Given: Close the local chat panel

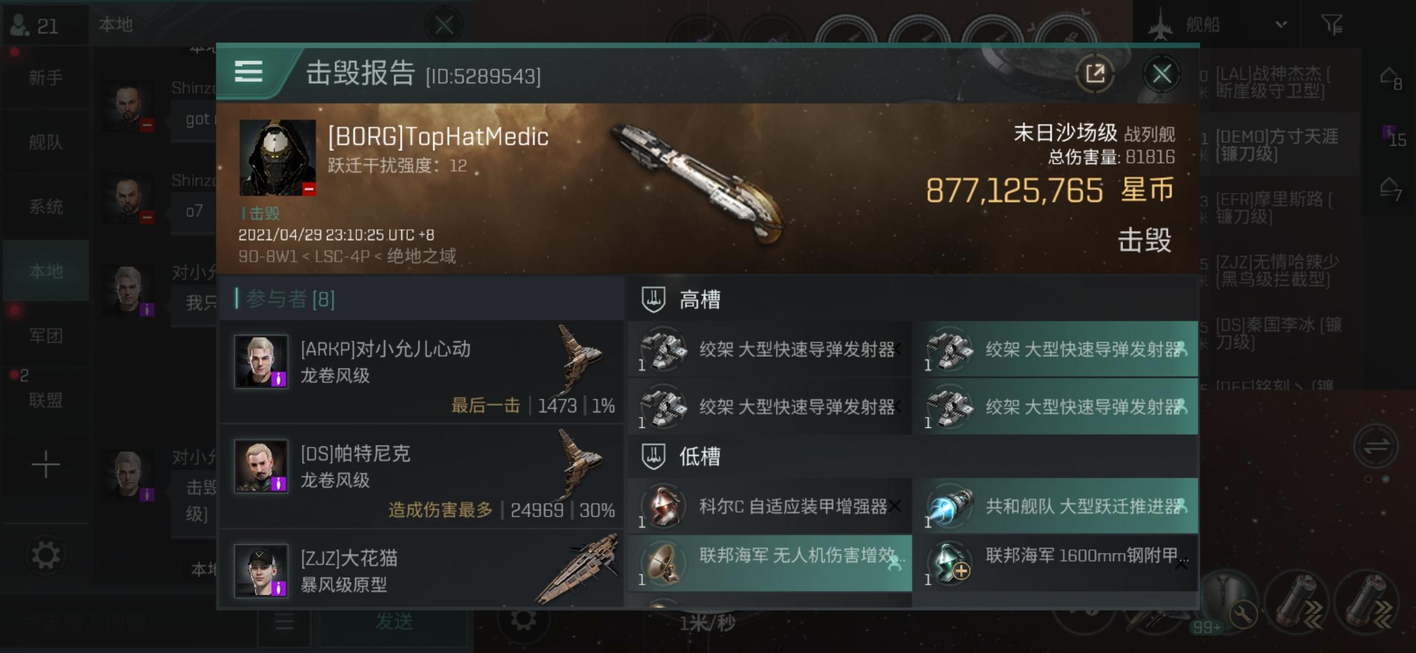Looking at the screenshot, I should point(444,25).
